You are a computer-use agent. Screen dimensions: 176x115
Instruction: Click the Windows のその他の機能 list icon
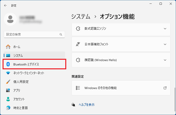[78, 88]
